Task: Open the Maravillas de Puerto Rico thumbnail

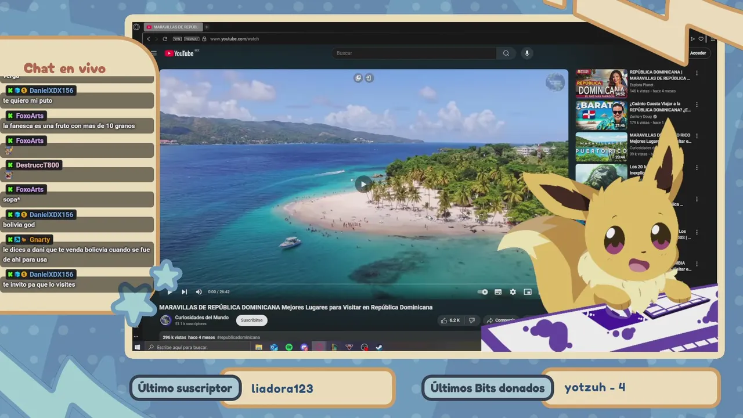Action: (601, 147)
